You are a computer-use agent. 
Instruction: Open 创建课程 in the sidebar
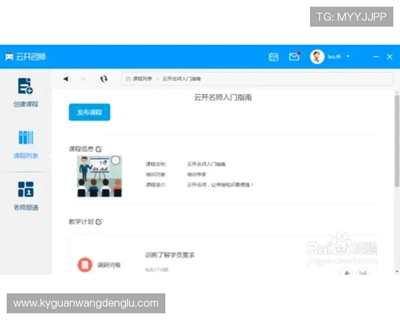pyautogui.click(x=25, y=93)
